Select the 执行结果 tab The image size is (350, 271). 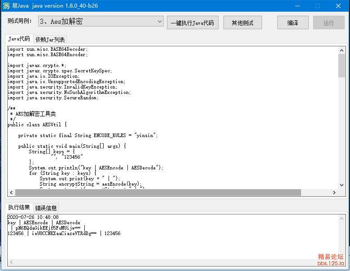(19, 207)
